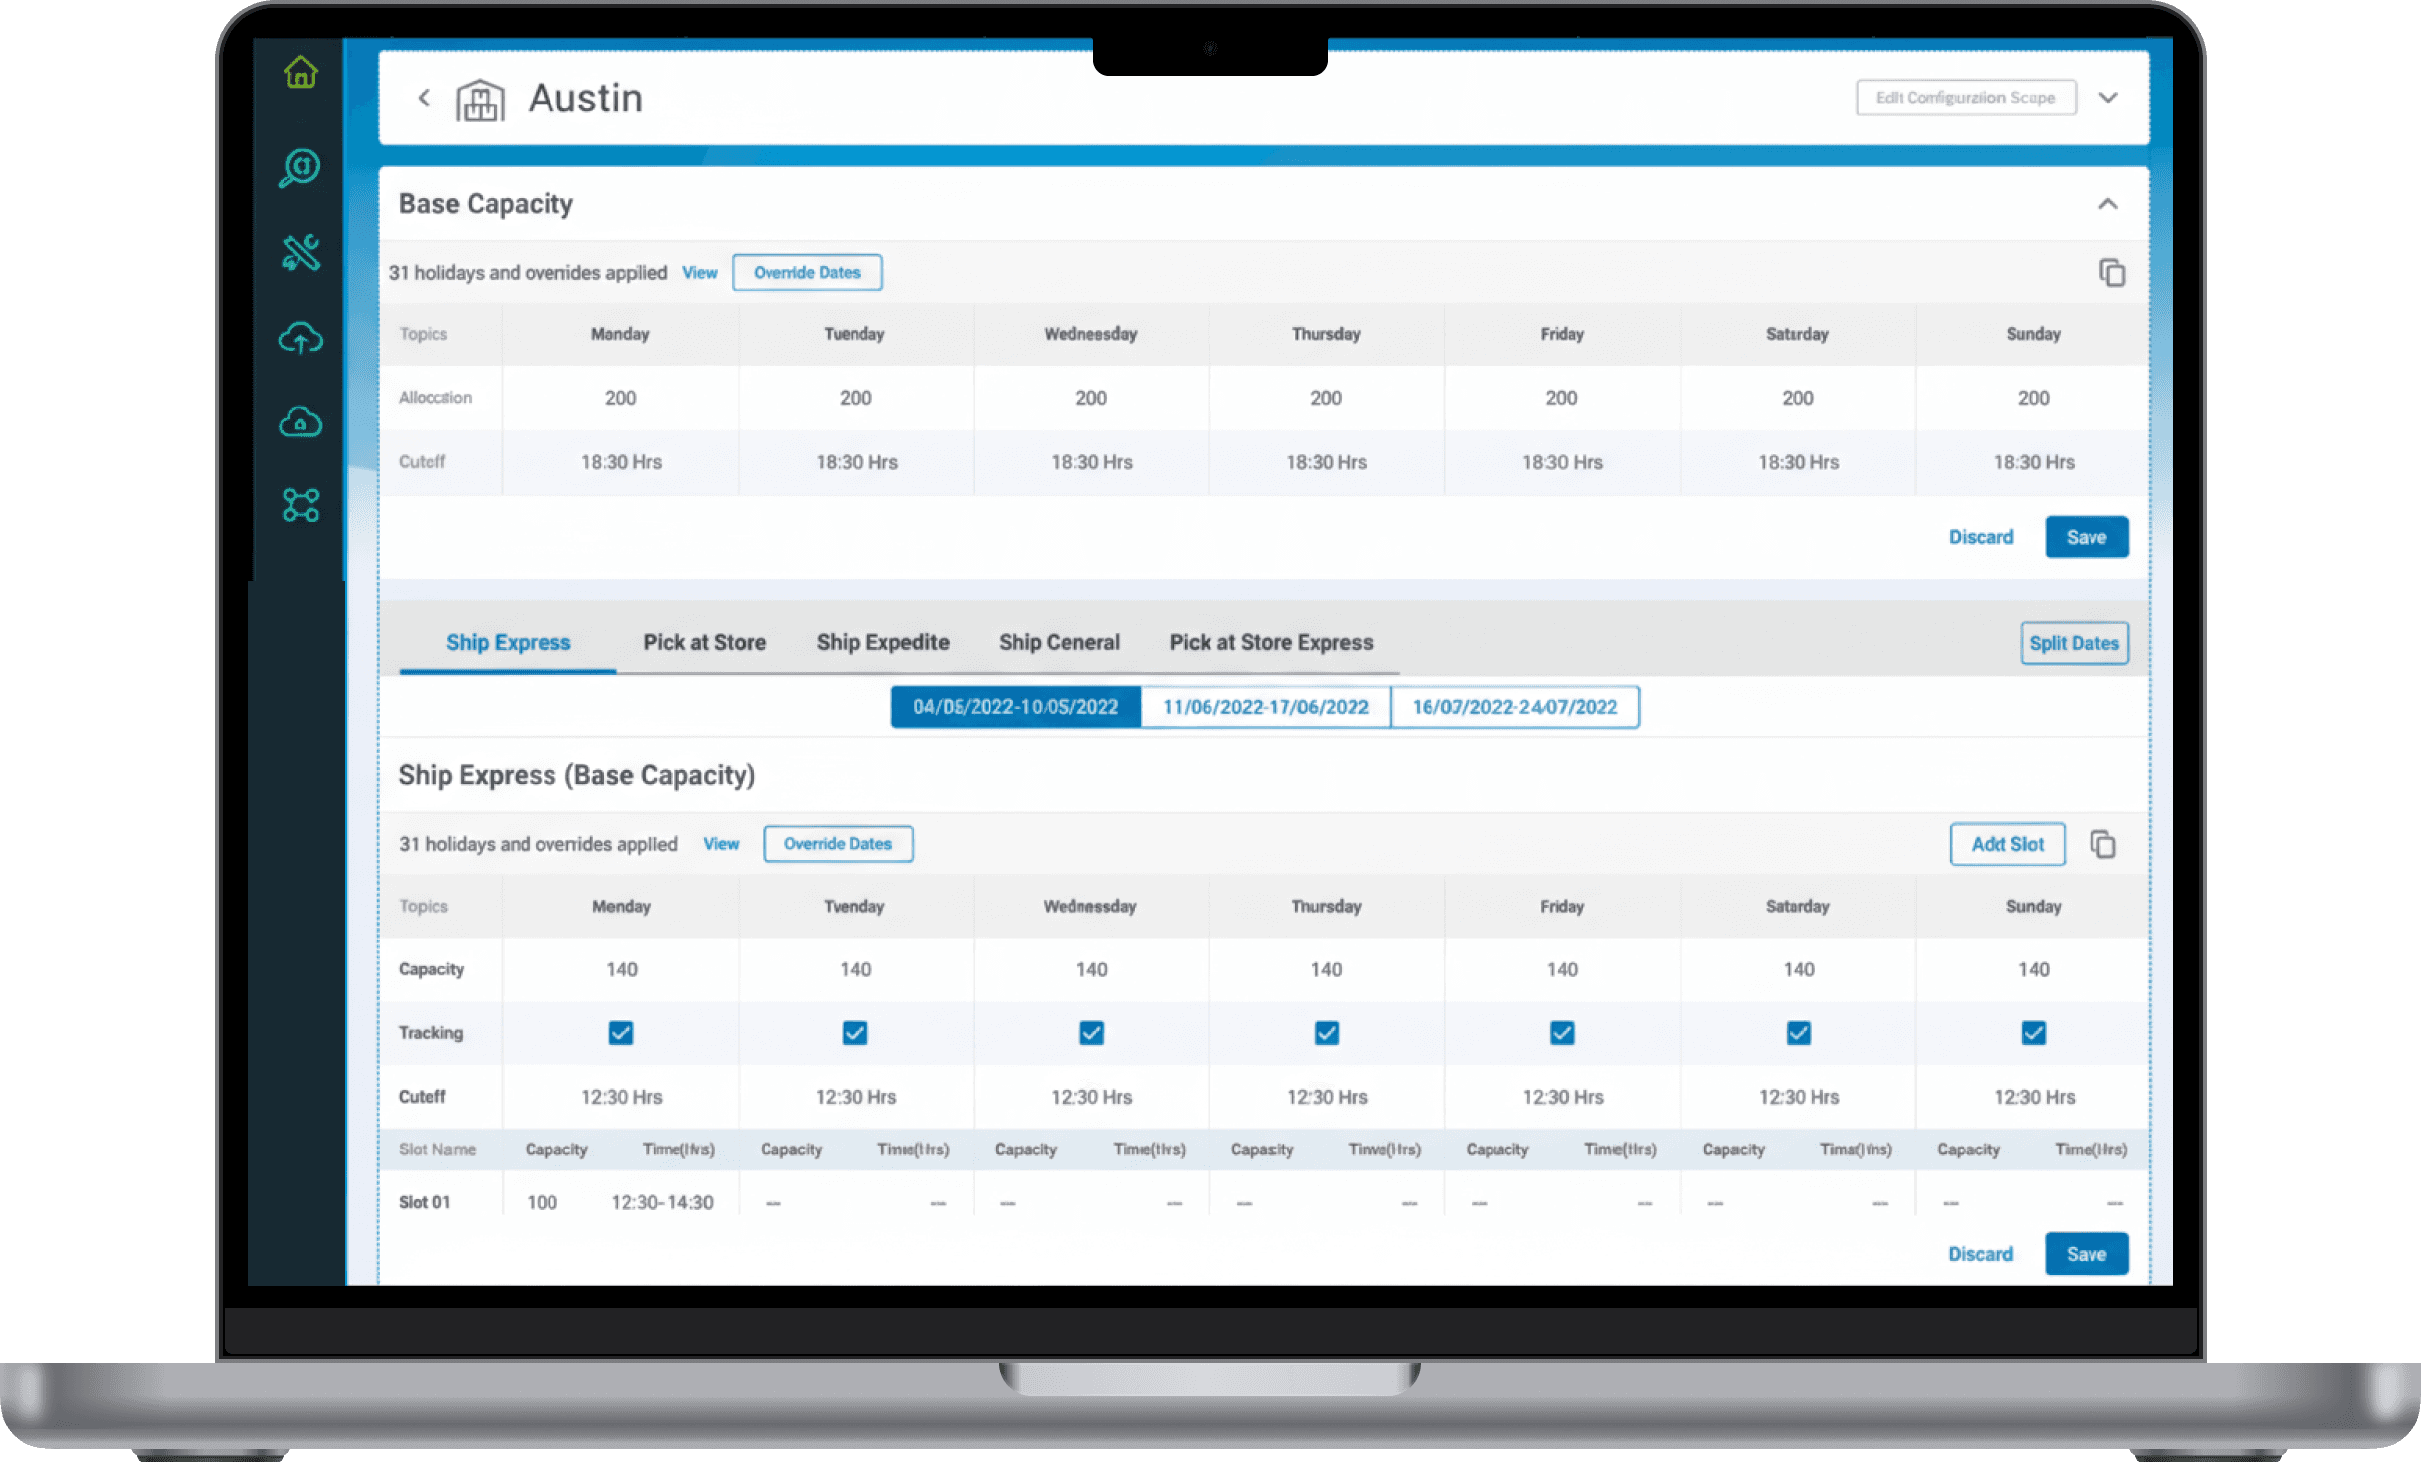
Task: Switch to Pick at Store tab
Action: coord(704,643)
